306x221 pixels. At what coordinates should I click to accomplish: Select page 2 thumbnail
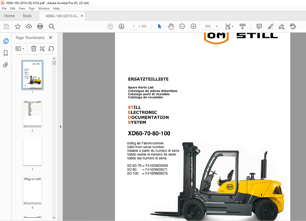[x=32, y=114]
